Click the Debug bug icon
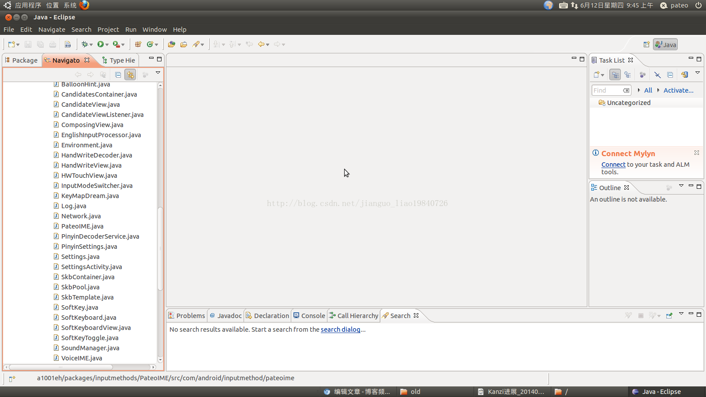 click(x=85, y=44)
